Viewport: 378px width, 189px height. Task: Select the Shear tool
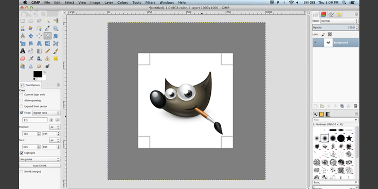pos(31,43)
